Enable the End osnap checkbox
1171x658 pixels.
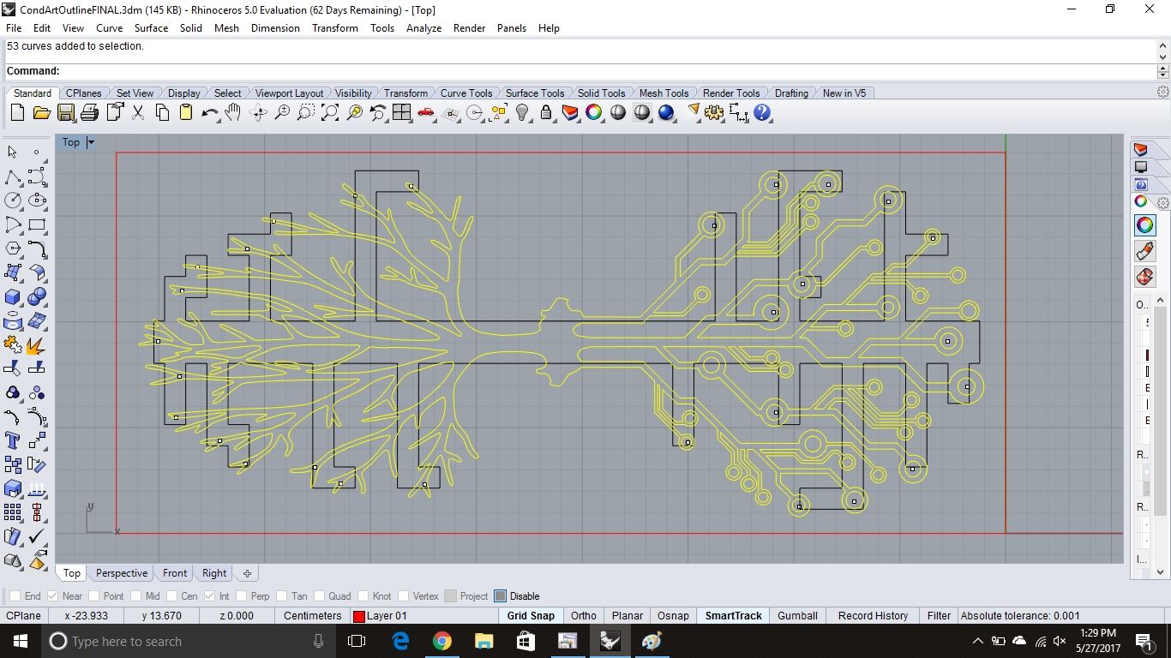pos(15,596)
